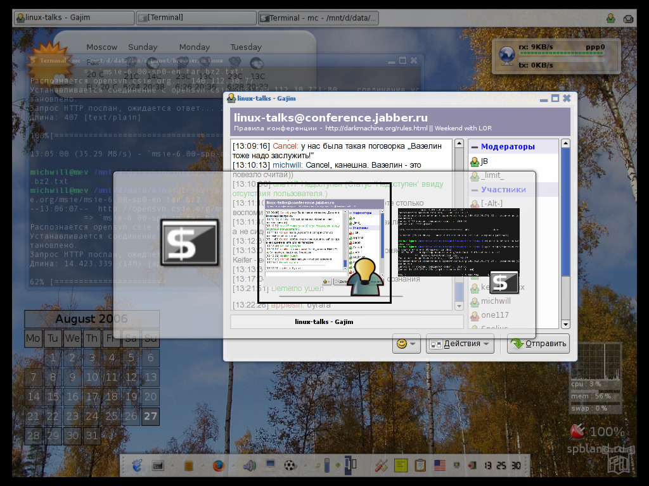The height and width of the screenshot is (486, 649).
Task: Click the participant list blue scrollbar thumb
Action: tap(565, 213)
